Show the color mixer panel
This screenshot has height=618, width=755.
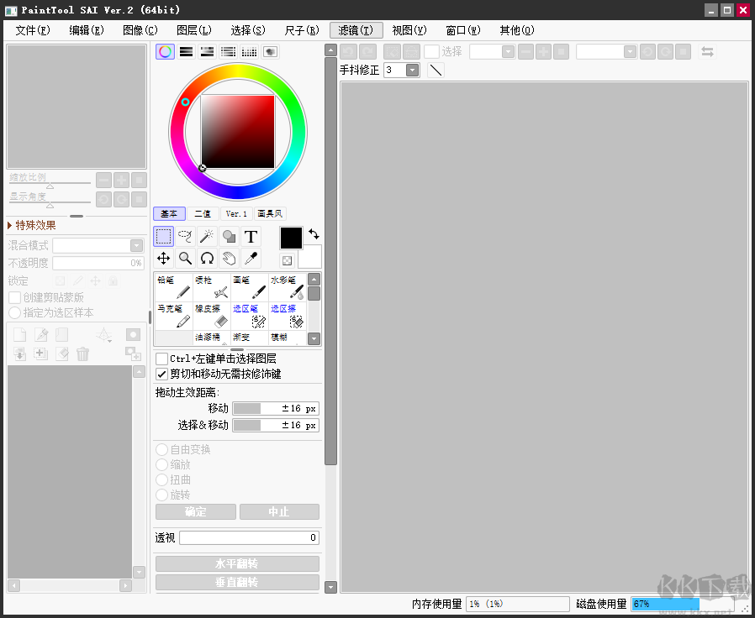tap(228, 51)
